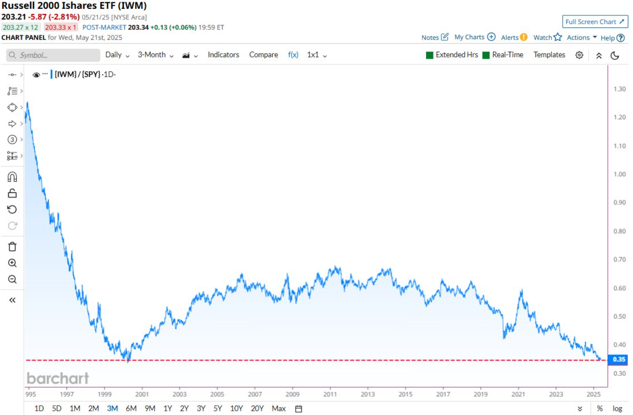Select the 6M time range
633x415 pixels.
click(131, 409)
